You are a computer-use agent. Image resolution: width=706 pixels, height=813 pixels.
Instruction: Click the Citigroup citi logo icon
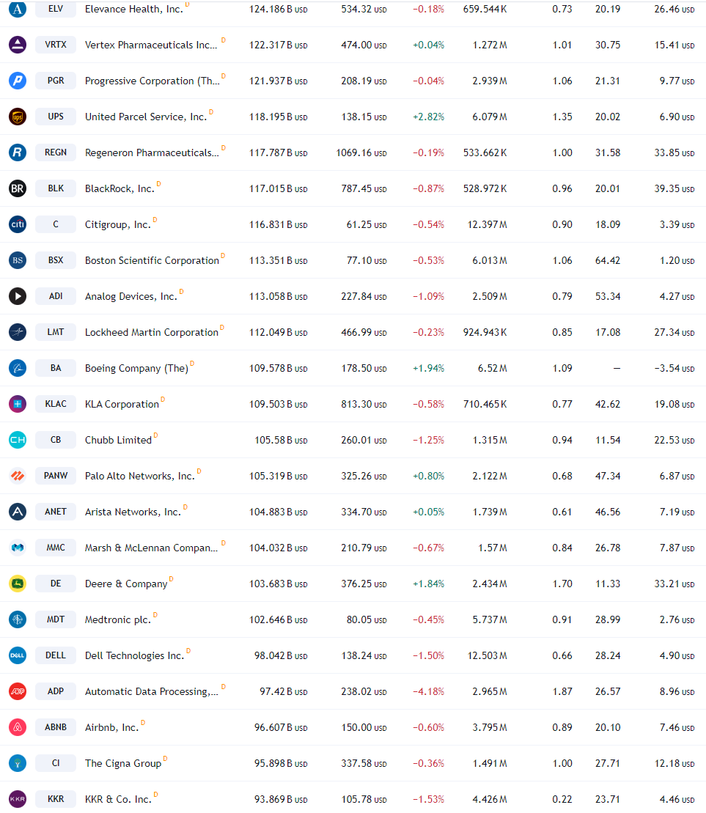pos(18,224)
